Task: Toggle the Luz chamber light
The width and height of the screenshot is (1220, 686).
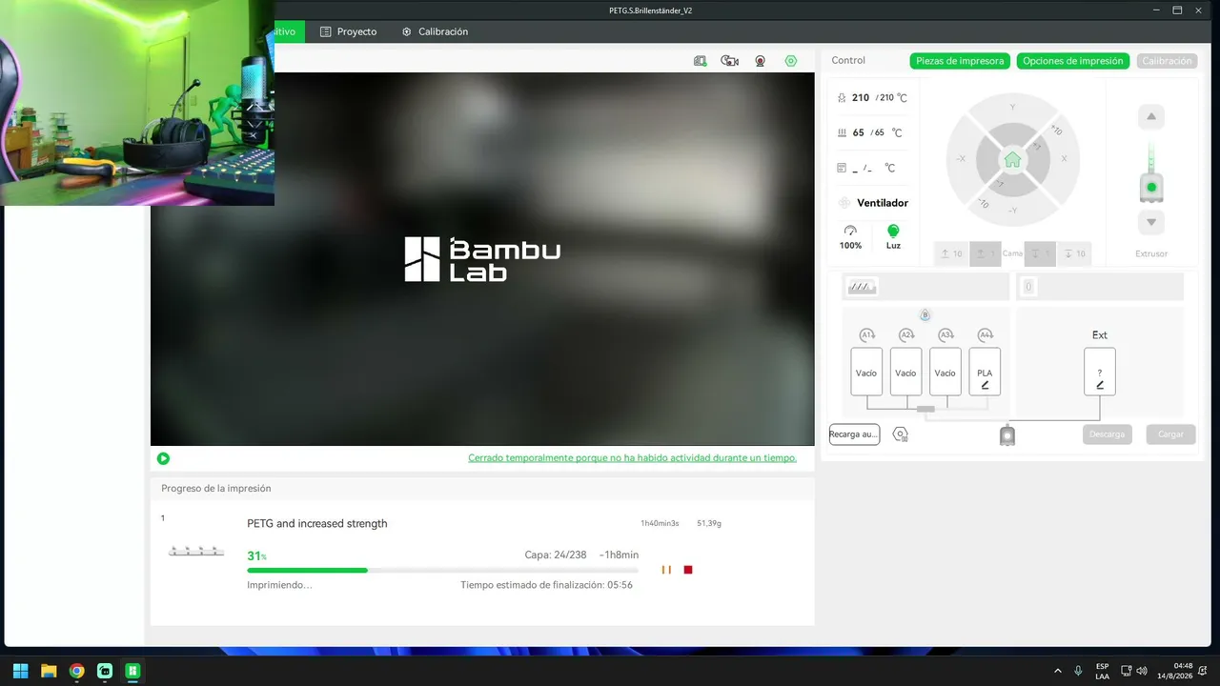Action: [x=893, y=237]
